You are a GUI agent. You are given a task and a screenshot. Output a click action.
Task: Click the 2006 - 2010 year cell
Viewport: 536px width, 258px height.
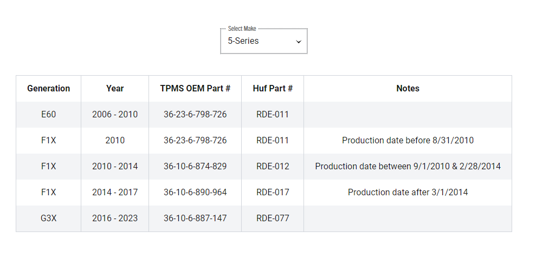tap(115, 114)
